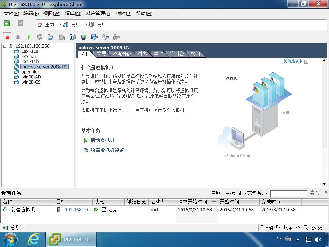The image size is (329, 247).
Task: Open the 编辑(E) menu
Action: [31, 14]
